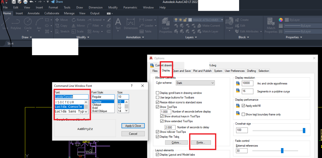Toggle Display Layout and Model tabs checkbox
The height and width of the screenshot is (158, 322).
158,155
